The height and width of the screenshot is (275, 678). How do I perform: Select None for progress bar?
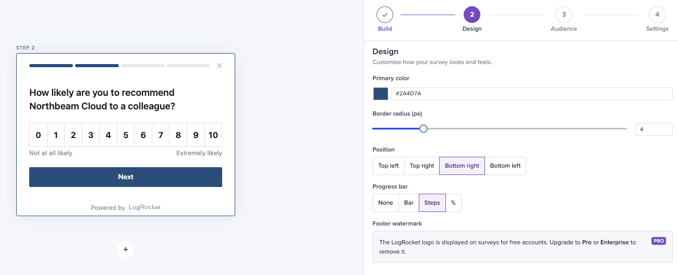pyautogui.click(x=385, y=203)
